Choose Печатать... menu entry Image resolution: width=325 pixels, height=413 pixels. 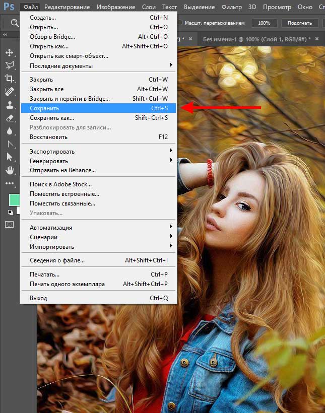pos(98,274)
